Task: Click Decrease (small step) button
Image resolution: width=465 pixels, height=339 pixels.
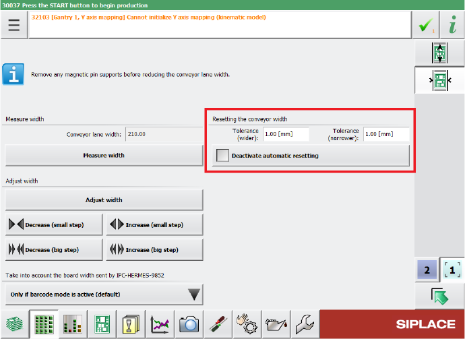Action: click(x=54, y=225)
